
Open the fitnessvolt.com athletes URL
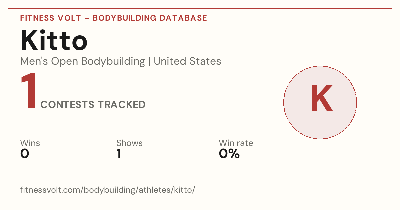click(107, 190)
